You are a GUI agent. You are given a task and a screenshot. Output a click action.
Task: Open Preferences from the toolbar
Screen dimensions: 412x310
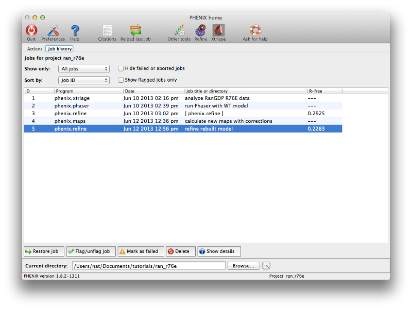pyautogui.click(x=53, y=31)
